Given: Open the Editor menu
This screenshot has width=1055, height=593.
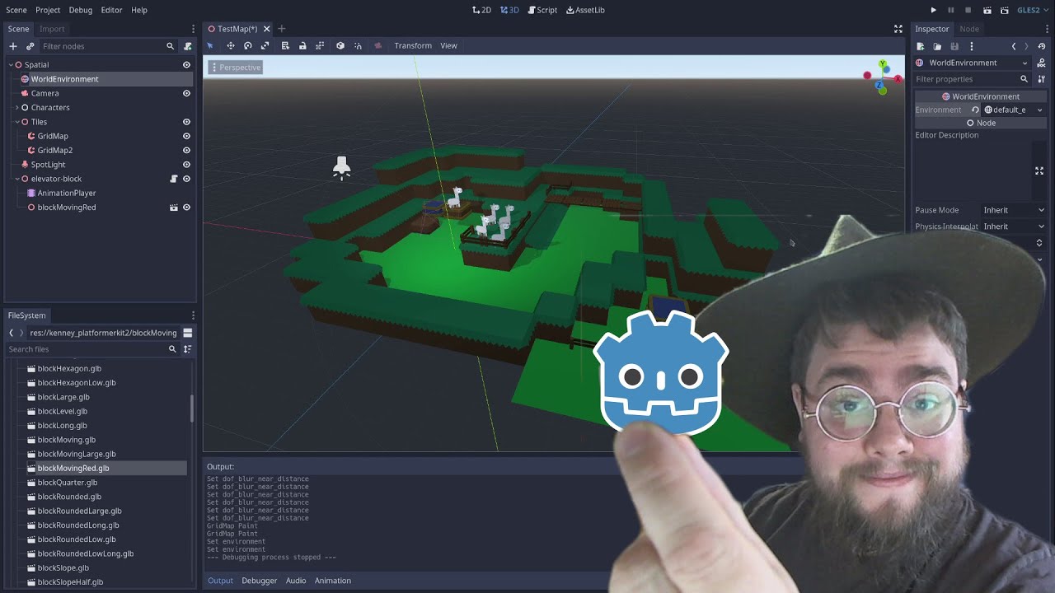Looking at the screenshot, I should click(x=111, y=10).
